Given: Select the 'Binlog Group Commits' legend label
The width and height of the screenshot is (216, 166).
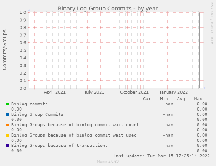Looking at the screenshot, I should pyautogui.click(x=37, y=114).
